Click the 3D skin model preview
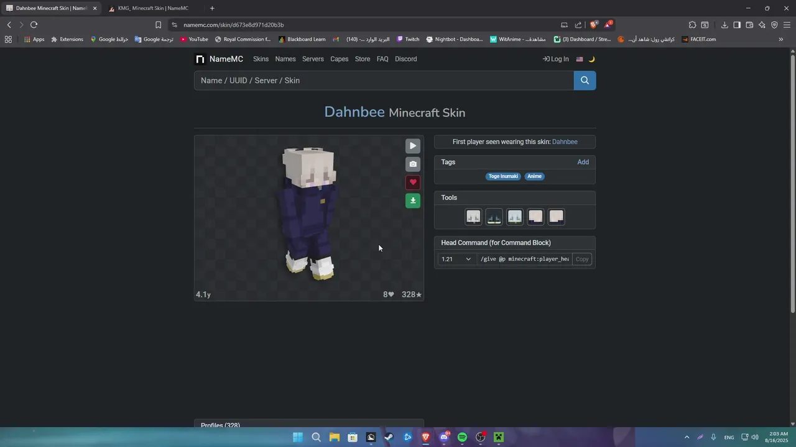The width and height of the screenshot is (796, 447). pyautogui.click(x=309, y=214)
